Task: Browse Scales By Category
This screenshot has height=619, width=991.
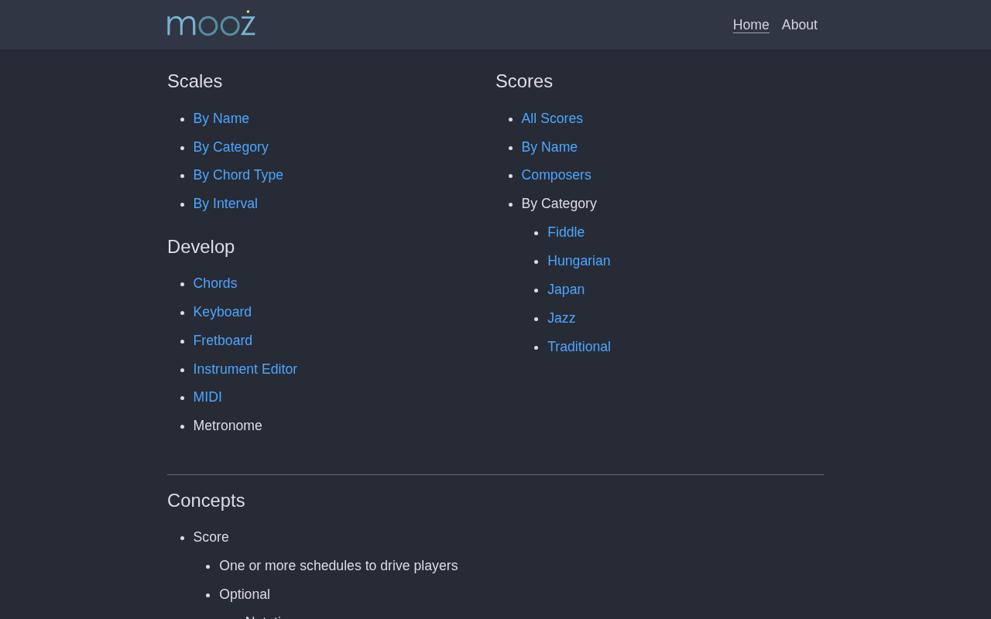Action: (x=231, y=147)
